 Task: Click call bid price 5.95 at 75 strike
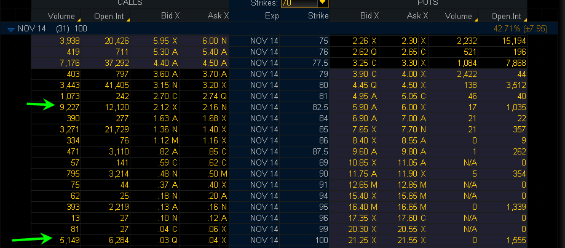pyautogui.click(x=162, y=41)
